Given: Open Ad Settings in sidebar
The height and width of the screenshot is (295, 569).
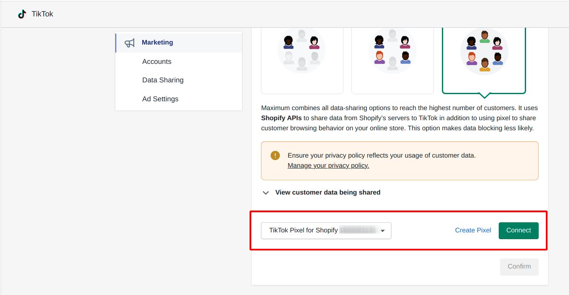Looking at the screenshot, I should tap(160, 99).
